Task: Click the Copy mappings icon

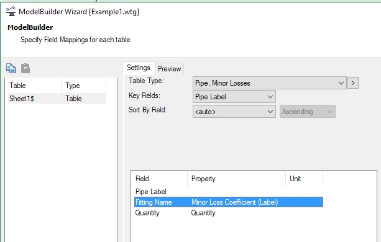Action: pyautogui.click(x=11, y=68)
